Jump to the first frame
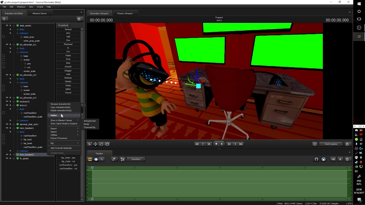 [x=197, y=144]
